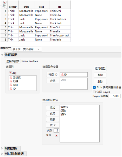The height and width of the screenshot is (157, 122).
Task: Click the 次数 field showing 2
Action: click(56, 130)
